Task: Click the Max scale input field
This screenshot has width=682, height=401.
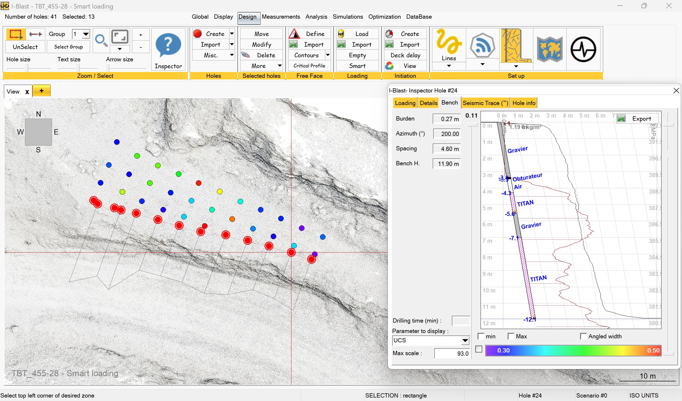Action: pos(452,353)
